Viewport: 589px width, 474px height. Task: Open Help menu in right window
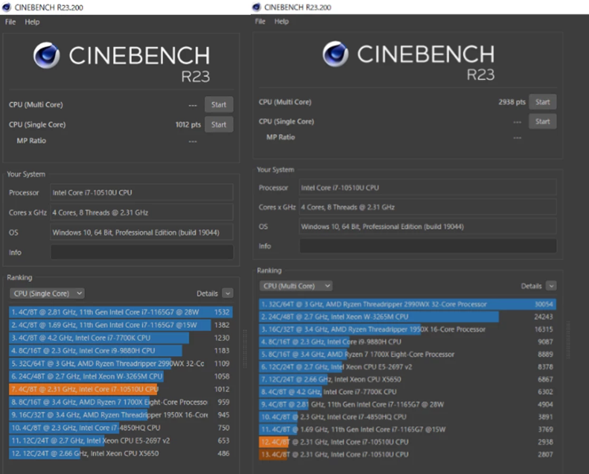tap(281, 22)
